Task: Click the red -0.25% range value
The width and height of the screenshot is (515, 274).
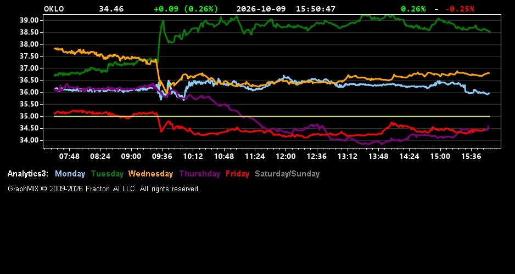Action: point(460,9)
